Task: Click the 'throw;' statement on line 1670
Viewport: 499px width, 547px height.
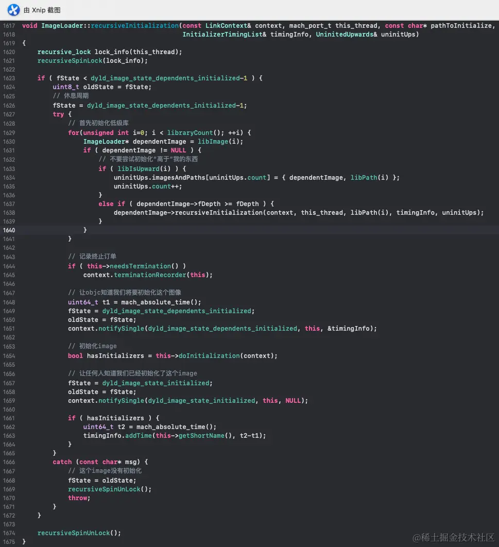Action: 79,498
